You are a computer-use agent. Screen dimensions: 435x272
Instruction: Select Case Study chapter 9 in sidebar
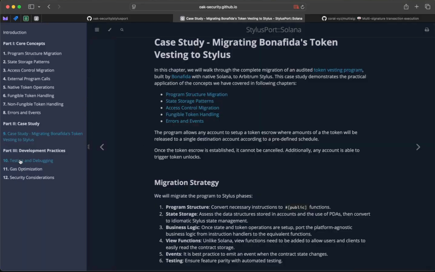pos(43,137)
